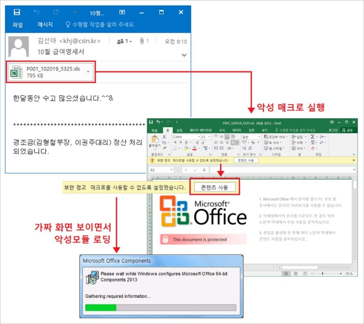This screenshot has height=324, width=364.
Task: Click the increase indent icon
Action: pyautogui.click(x=221, y=148)
